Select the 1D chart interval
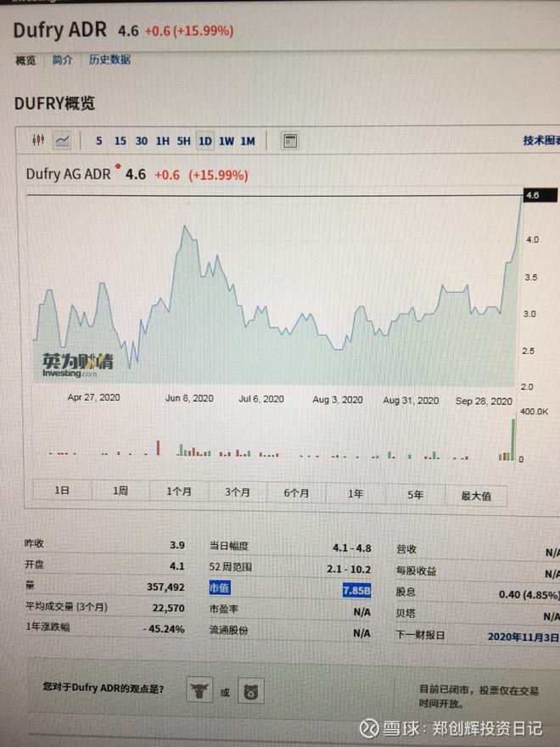The image size is (560, 747). click(x=205, y=142)
